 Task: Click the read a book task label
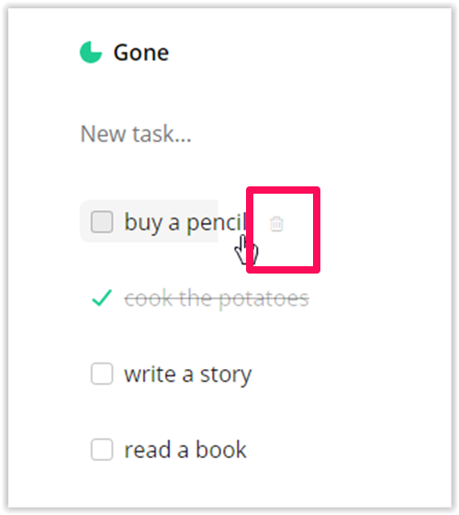(185, 450)
